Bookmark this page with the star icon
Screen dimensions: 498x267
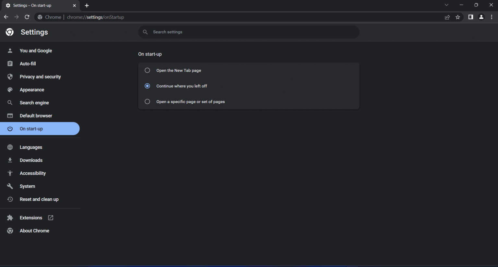pyautogui.click(x=458, y=17)
